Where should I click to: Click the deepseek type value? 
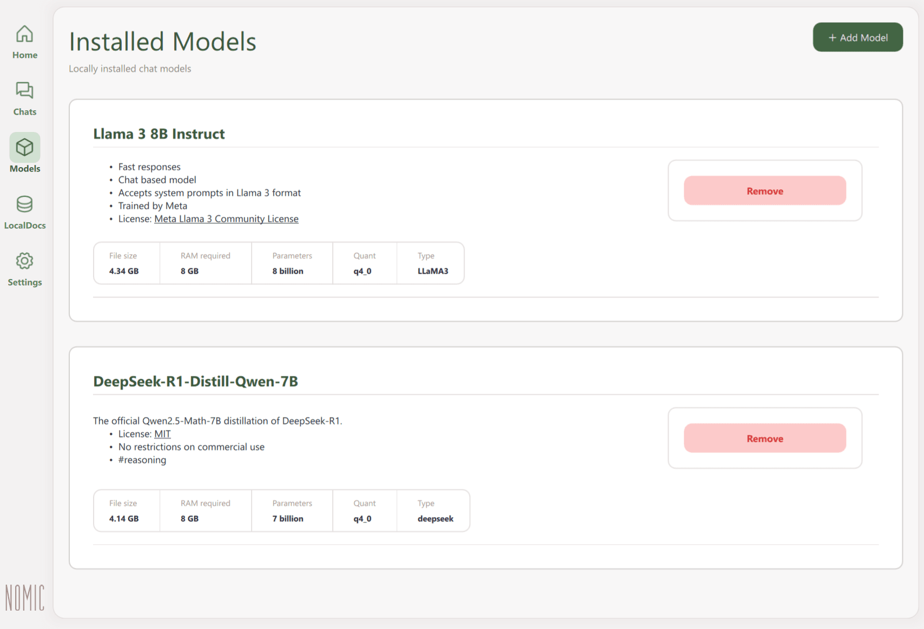(435, 519)
